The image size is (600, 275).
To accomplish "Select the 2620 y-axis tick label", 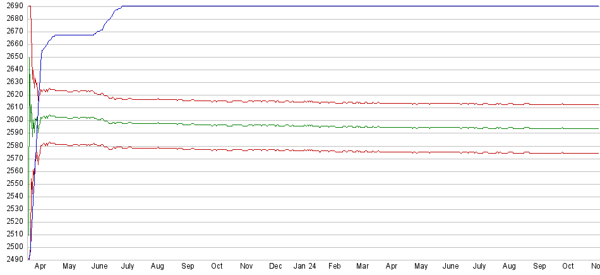I will [12, 94].
